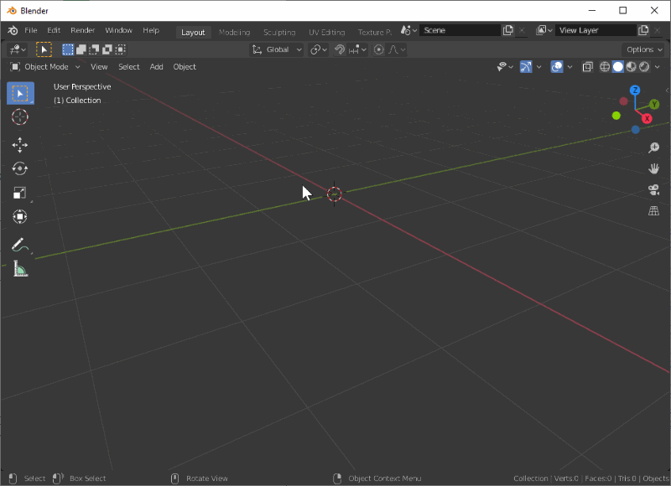The height and width of the screenshot is (486, 671).
Task: Select the Scale tool
Action: tap(20, 192)
